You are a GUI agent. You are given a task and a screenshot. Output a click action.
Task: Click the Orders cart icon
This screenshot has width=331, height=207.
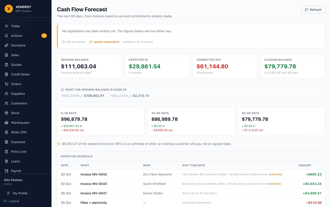[6, 84]
